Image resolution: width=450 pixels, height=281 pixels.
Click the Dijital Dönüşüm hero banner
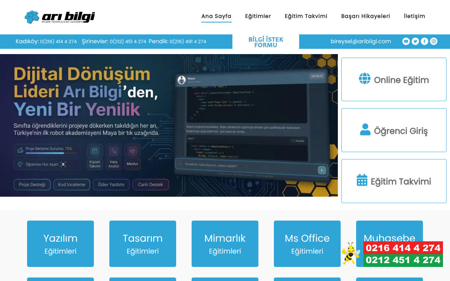(169, 125)
